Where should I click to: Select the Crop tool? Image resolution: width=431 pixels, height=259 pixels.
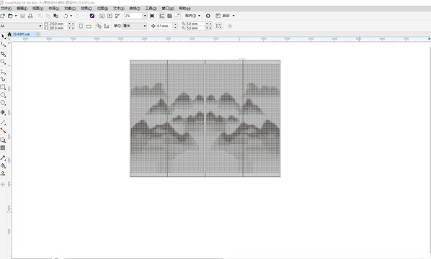tap(3, 54)
